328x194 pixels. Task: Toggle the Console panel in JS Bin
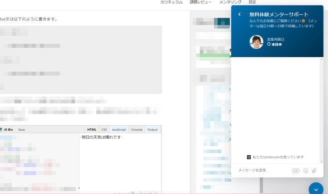coord(137,129)
